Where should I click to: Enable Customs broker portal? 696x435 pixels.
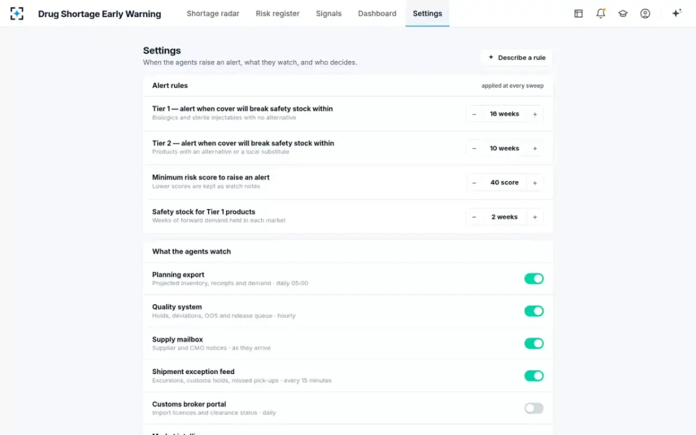[534, 408]
